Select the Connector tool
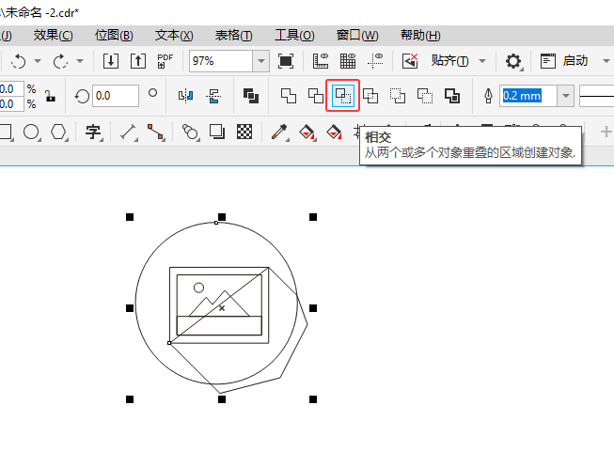The image size is (614, 452). tap(155, 132)
